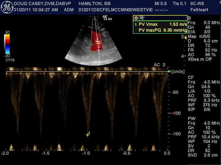This screenshot has width=221, height=165.
Task: Click the GE Le Vet probe orientation marker
Action: pyautogui.click(x=107, y=18)
